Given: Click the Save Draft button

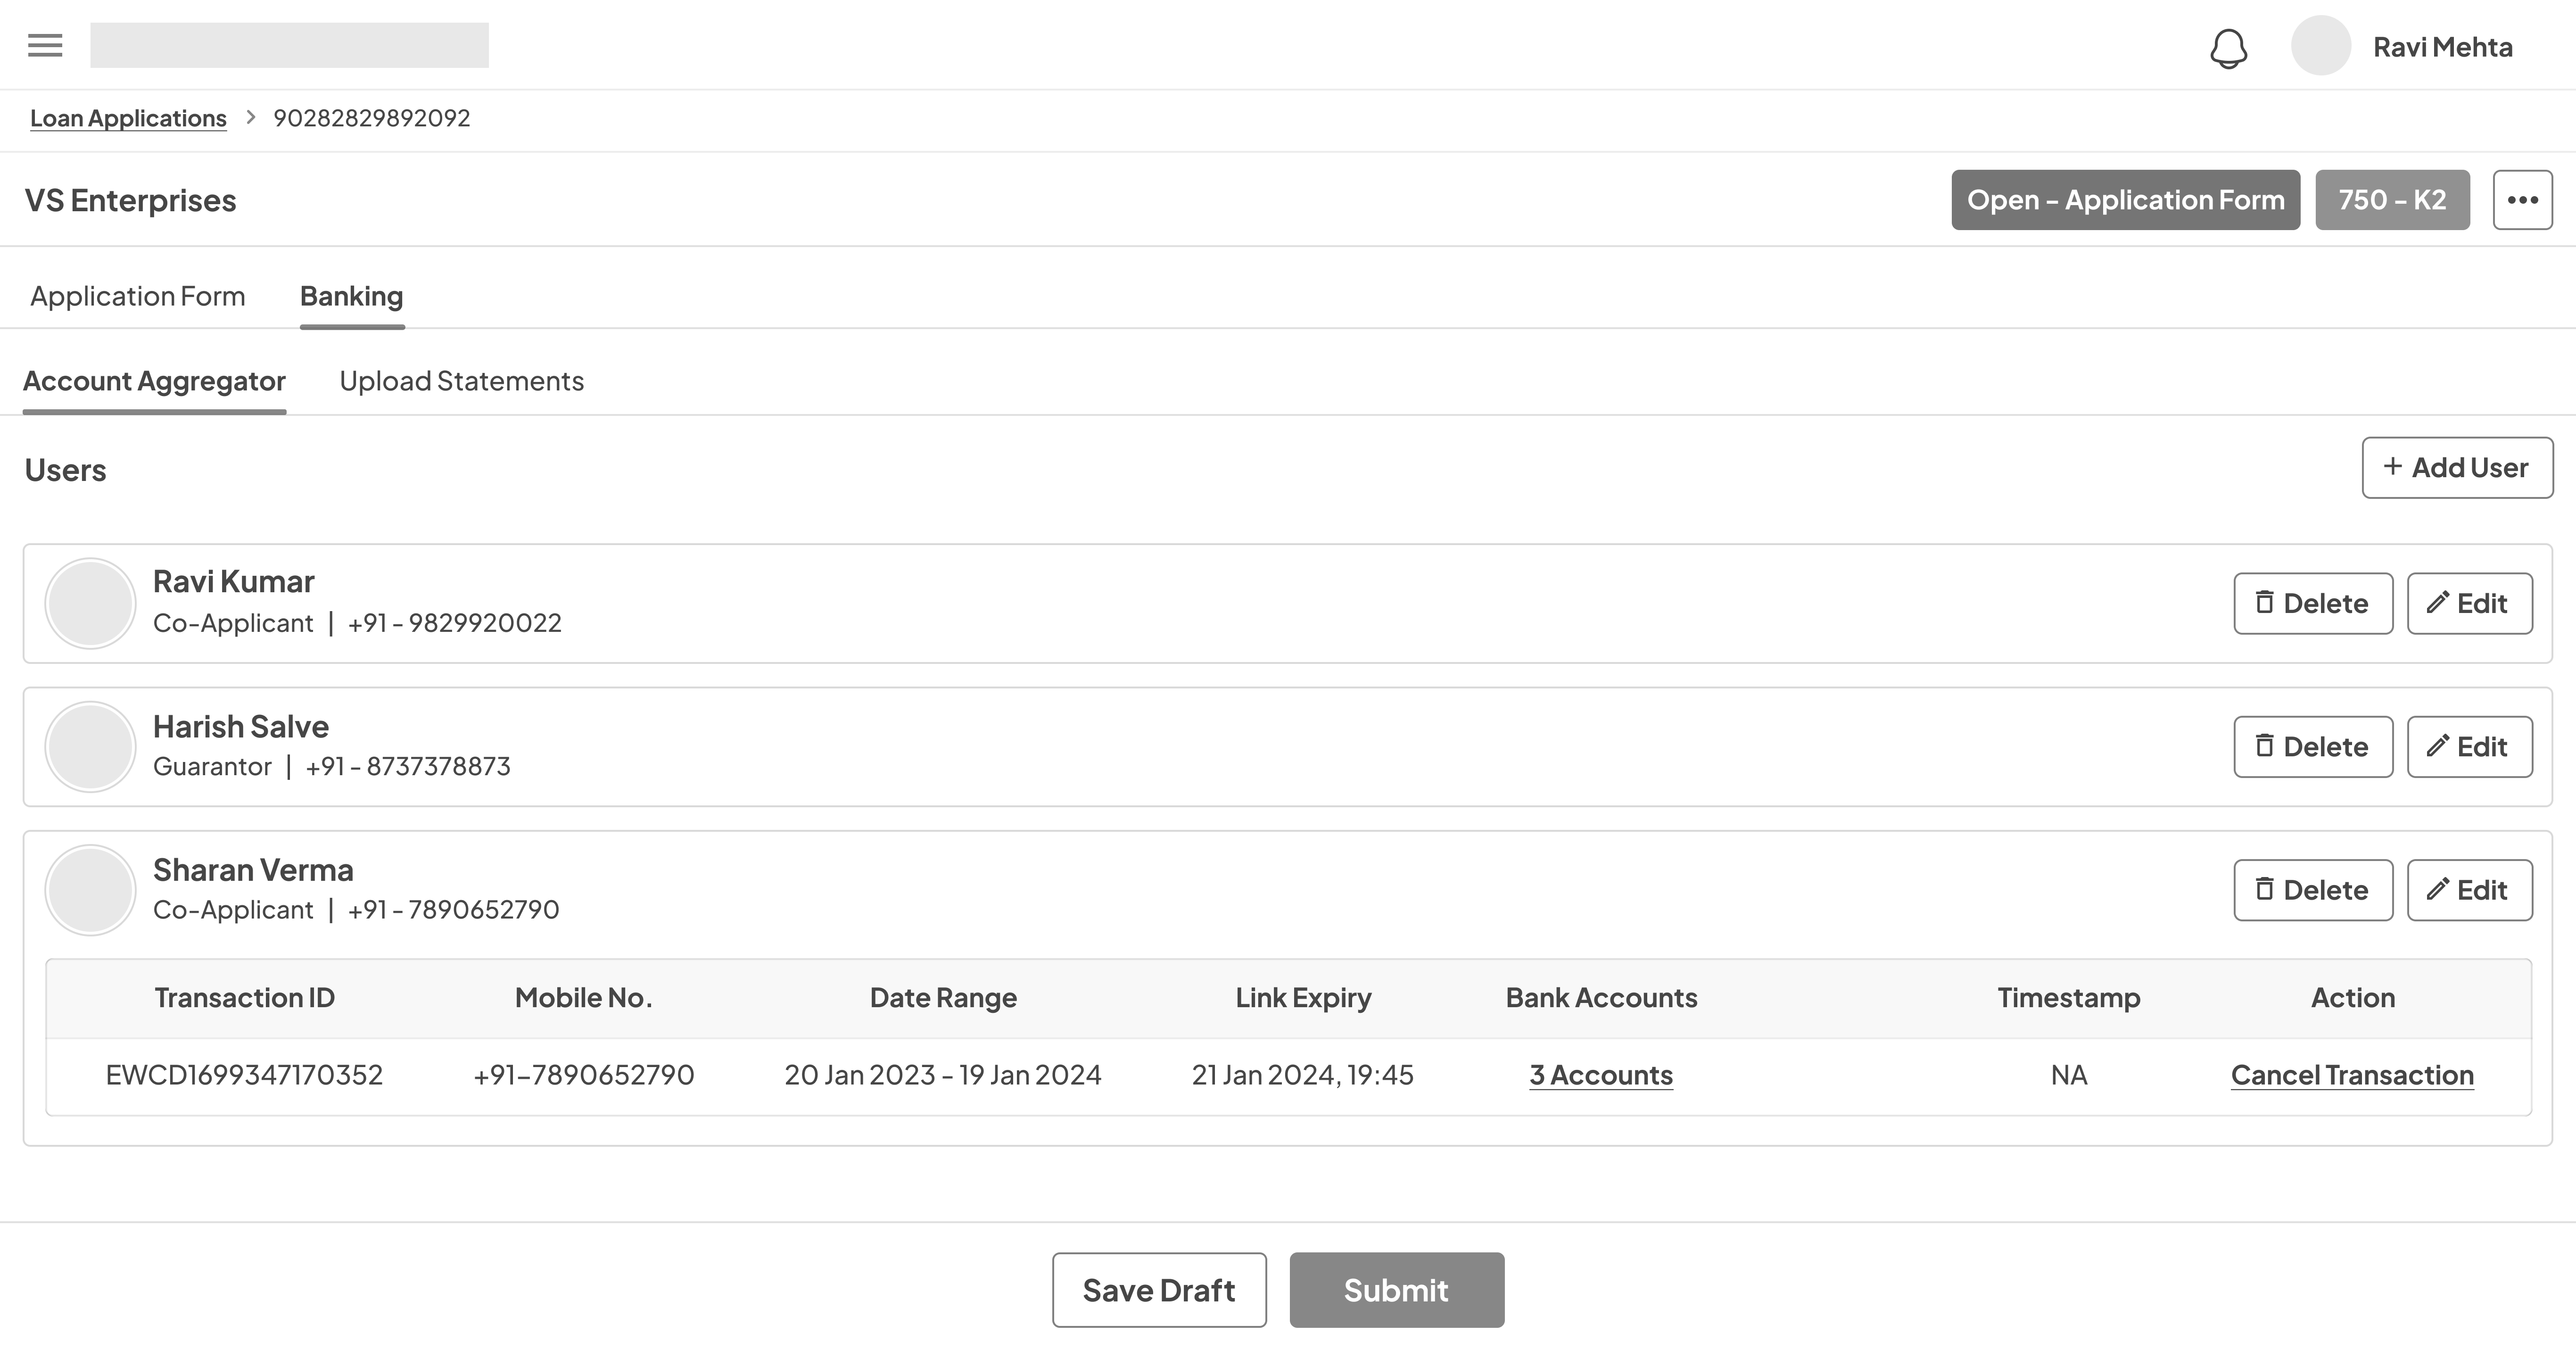Looking at the screenshot, I should click(1158, 1291).
